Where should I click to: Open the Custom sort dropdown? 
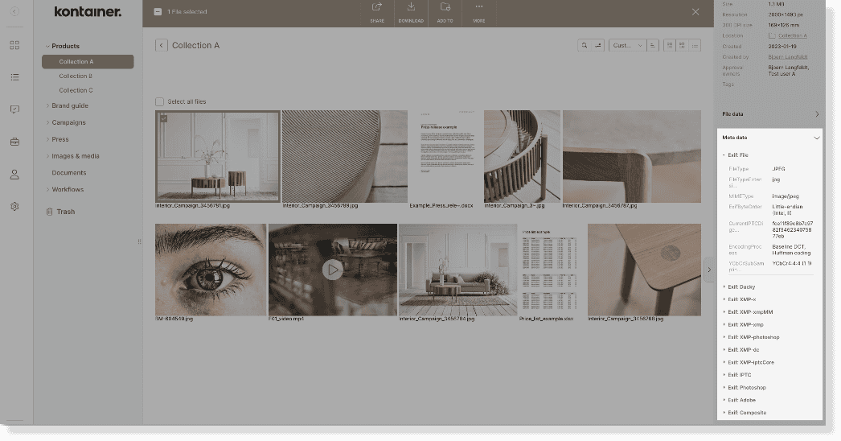[x=627, y=46]
